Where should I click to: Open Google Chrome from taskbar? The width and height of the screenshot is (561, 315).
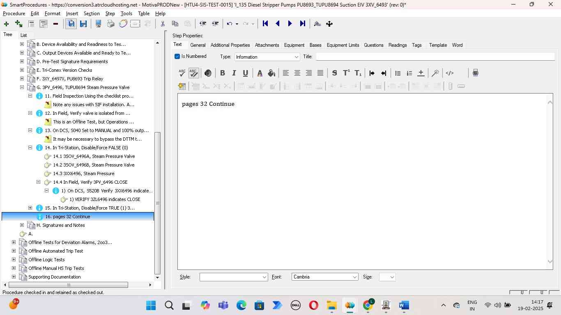click(x=368, y=306)
